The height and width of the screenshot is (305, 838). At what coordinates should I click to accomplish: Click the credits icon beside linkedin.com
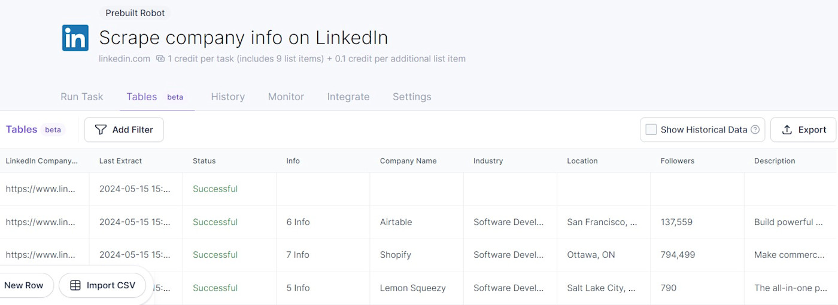click(160, 58)
